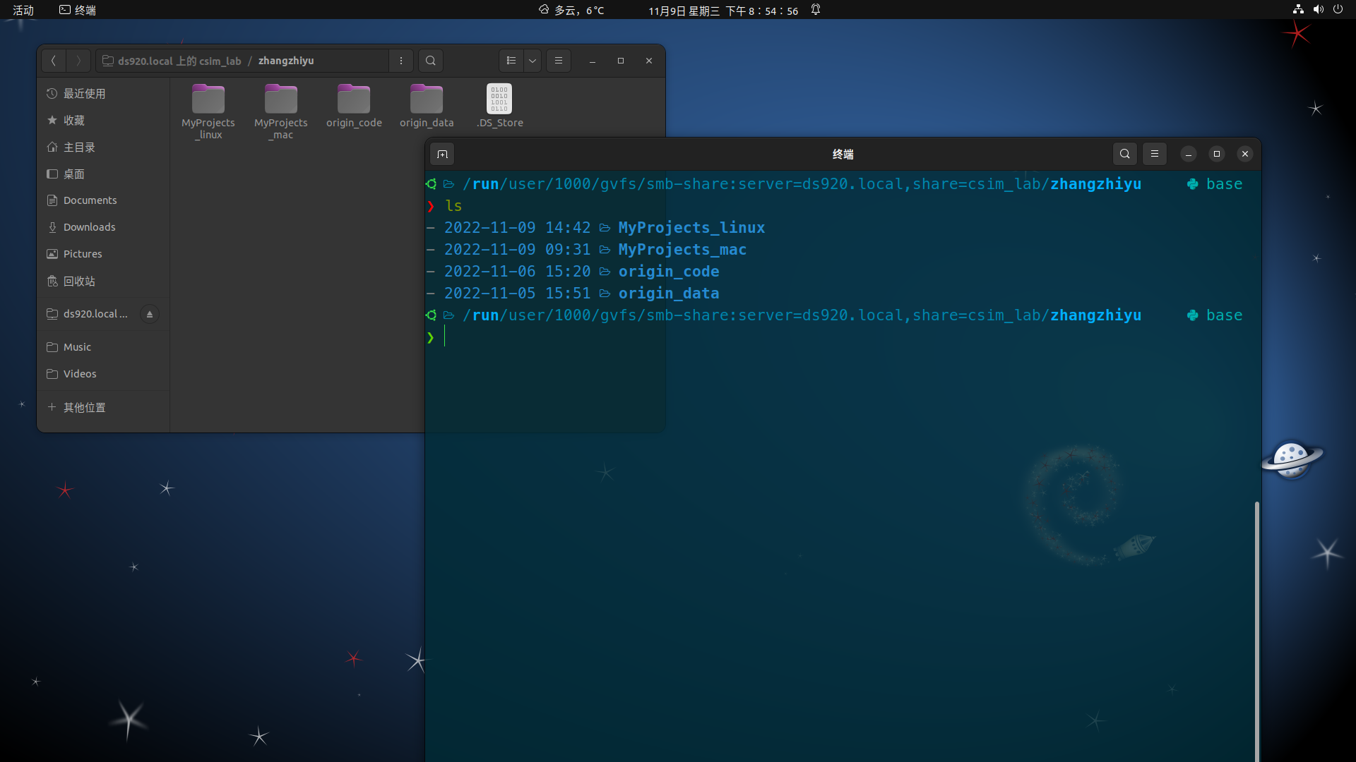1356x762 pixels.
Task: Toggle list/grid view in file manager
Action: [x=511, y=61]
